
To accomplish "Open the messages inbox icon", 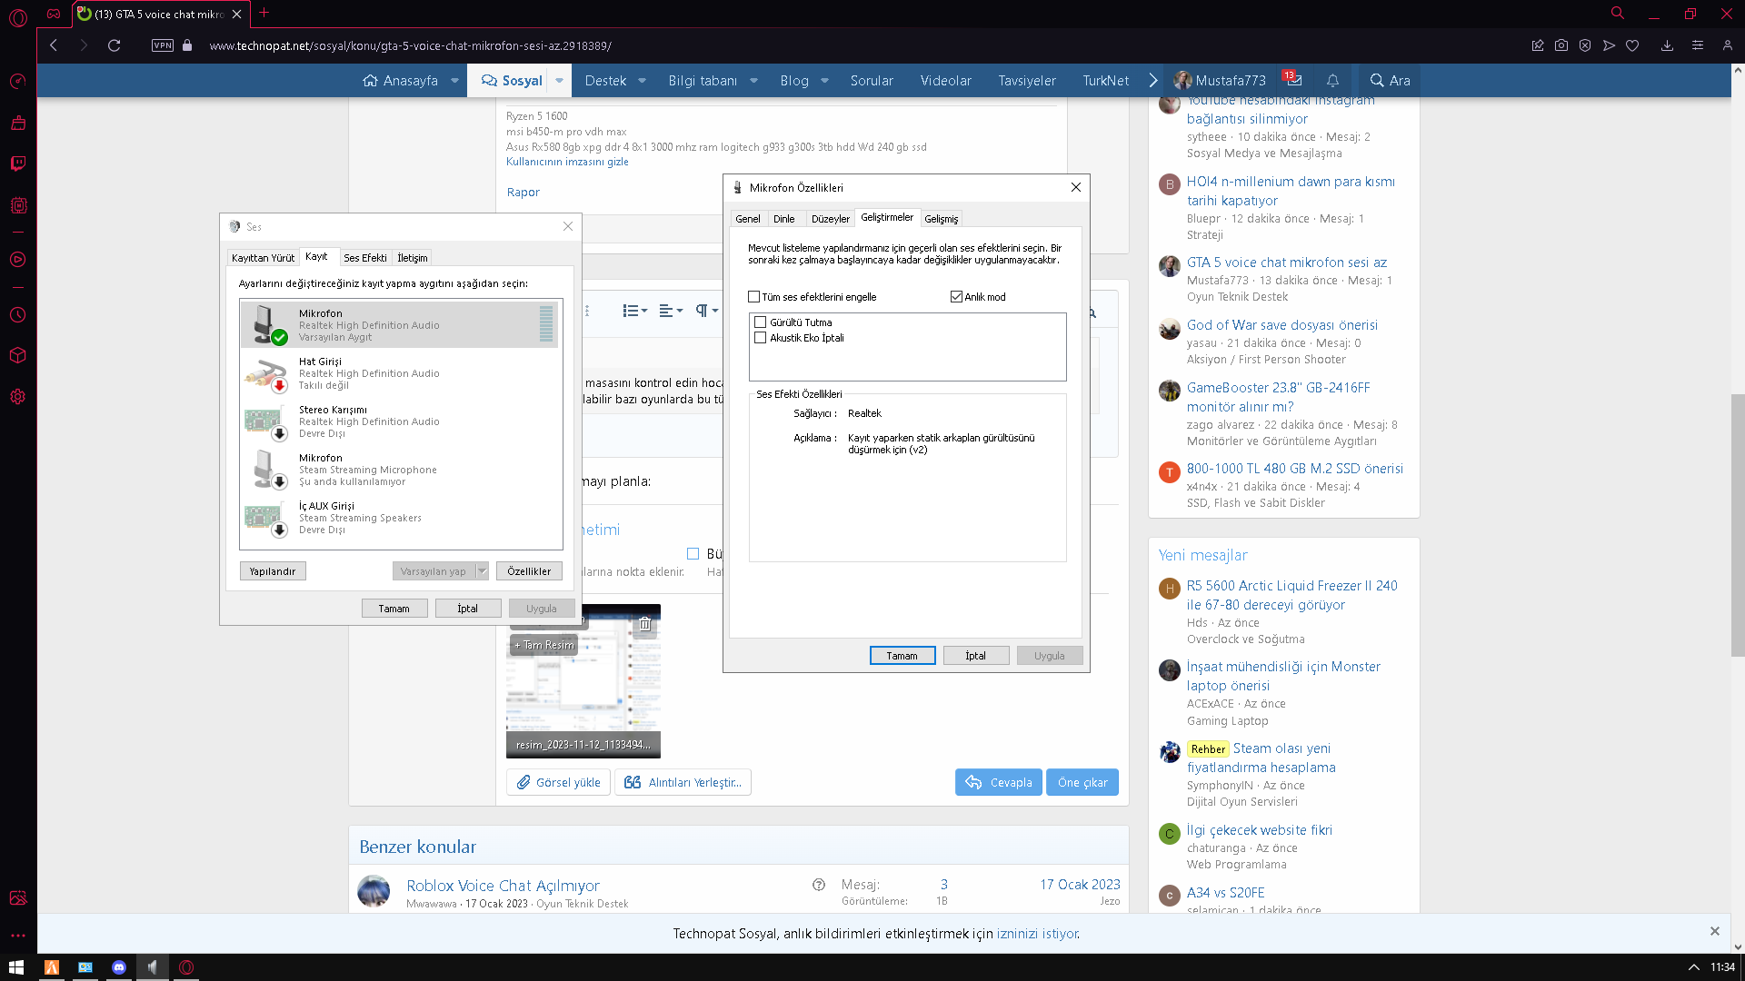I will 1293,80.
